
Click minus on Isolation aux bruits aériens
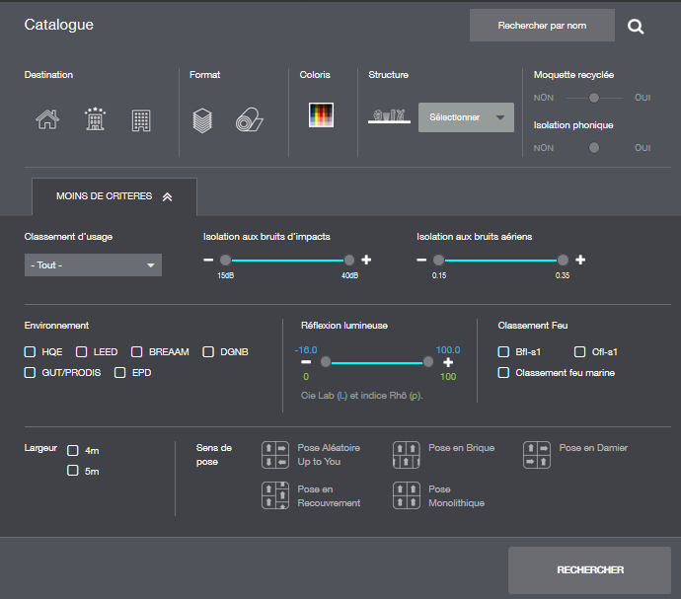click(x=421, y=260)
